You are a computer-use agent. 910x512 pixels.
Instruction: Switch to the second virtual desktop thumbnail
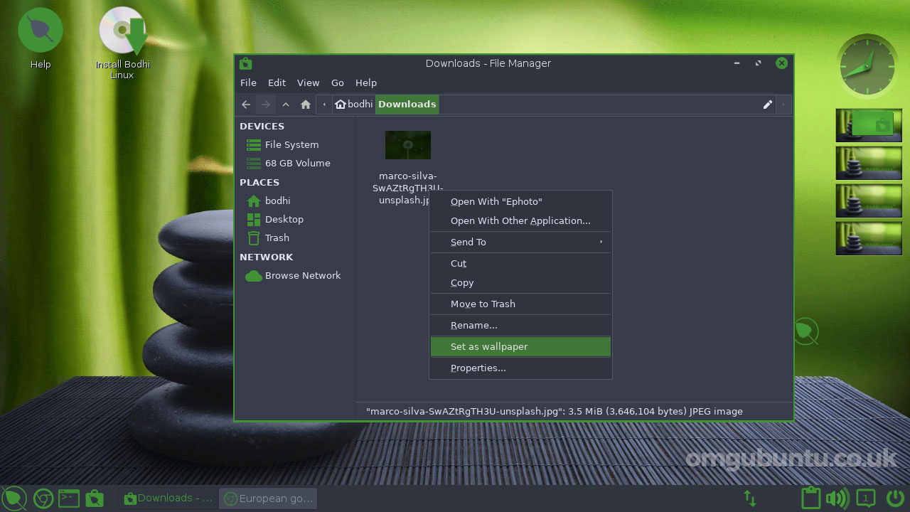(x=869, y=163)
